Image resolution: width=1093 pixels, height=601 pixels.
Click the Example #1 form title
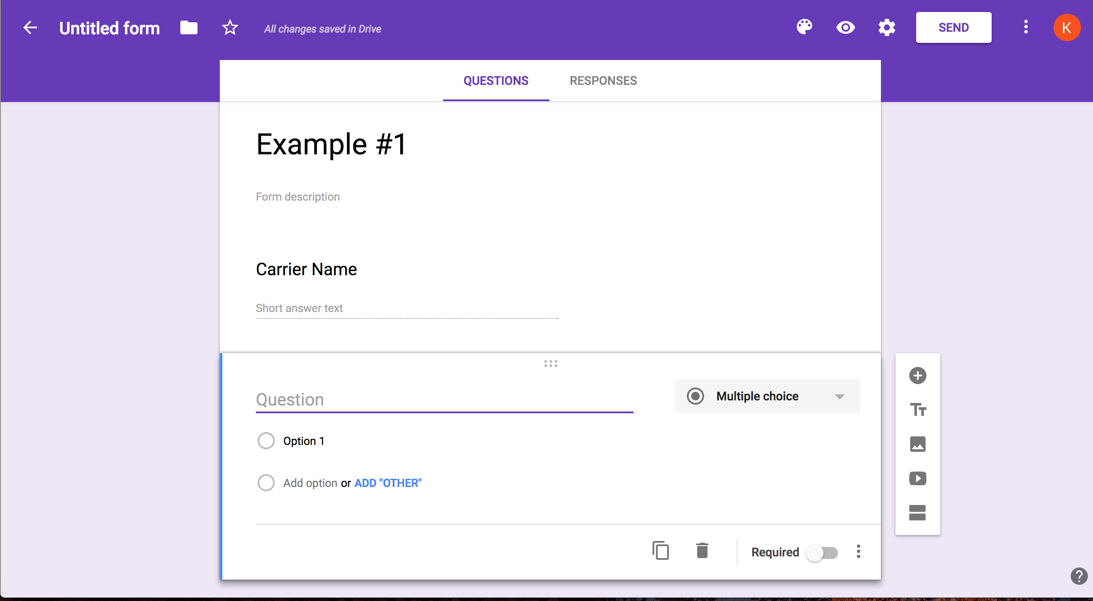pyautogui.click(x=331, y=144)
